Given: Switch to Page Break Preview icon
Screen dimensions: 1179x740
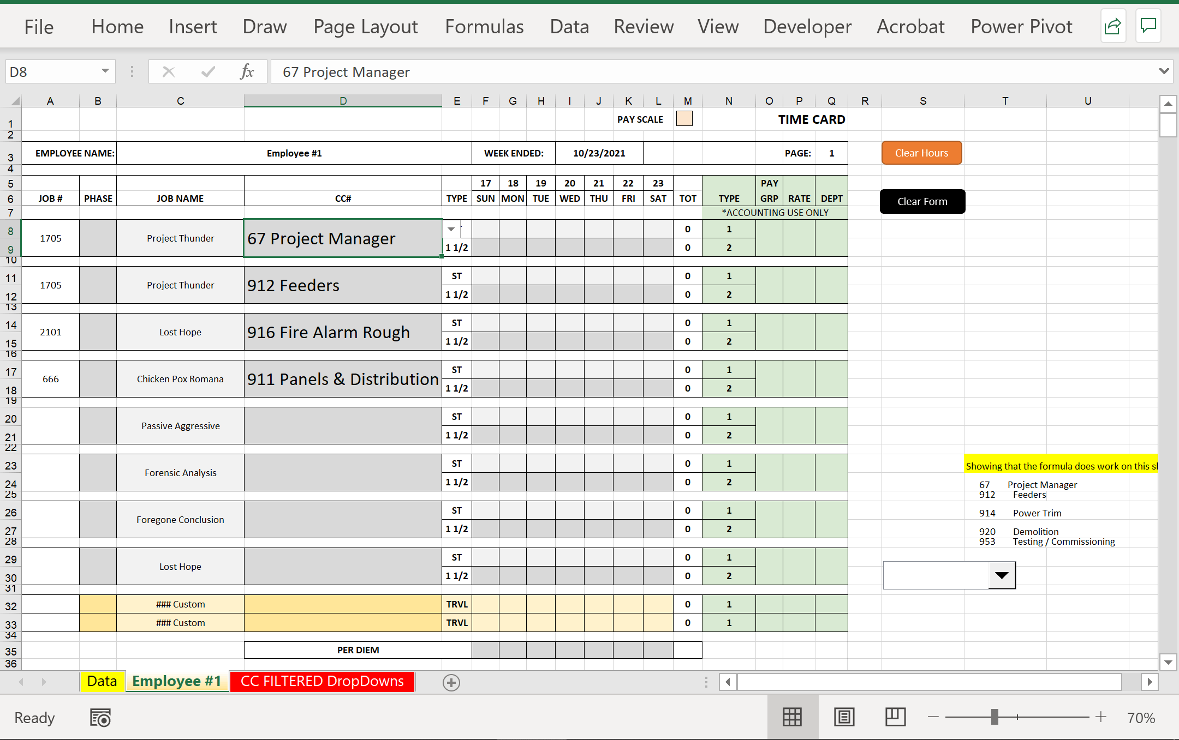Looking at the screenshot, I should [x=895, y=717].
